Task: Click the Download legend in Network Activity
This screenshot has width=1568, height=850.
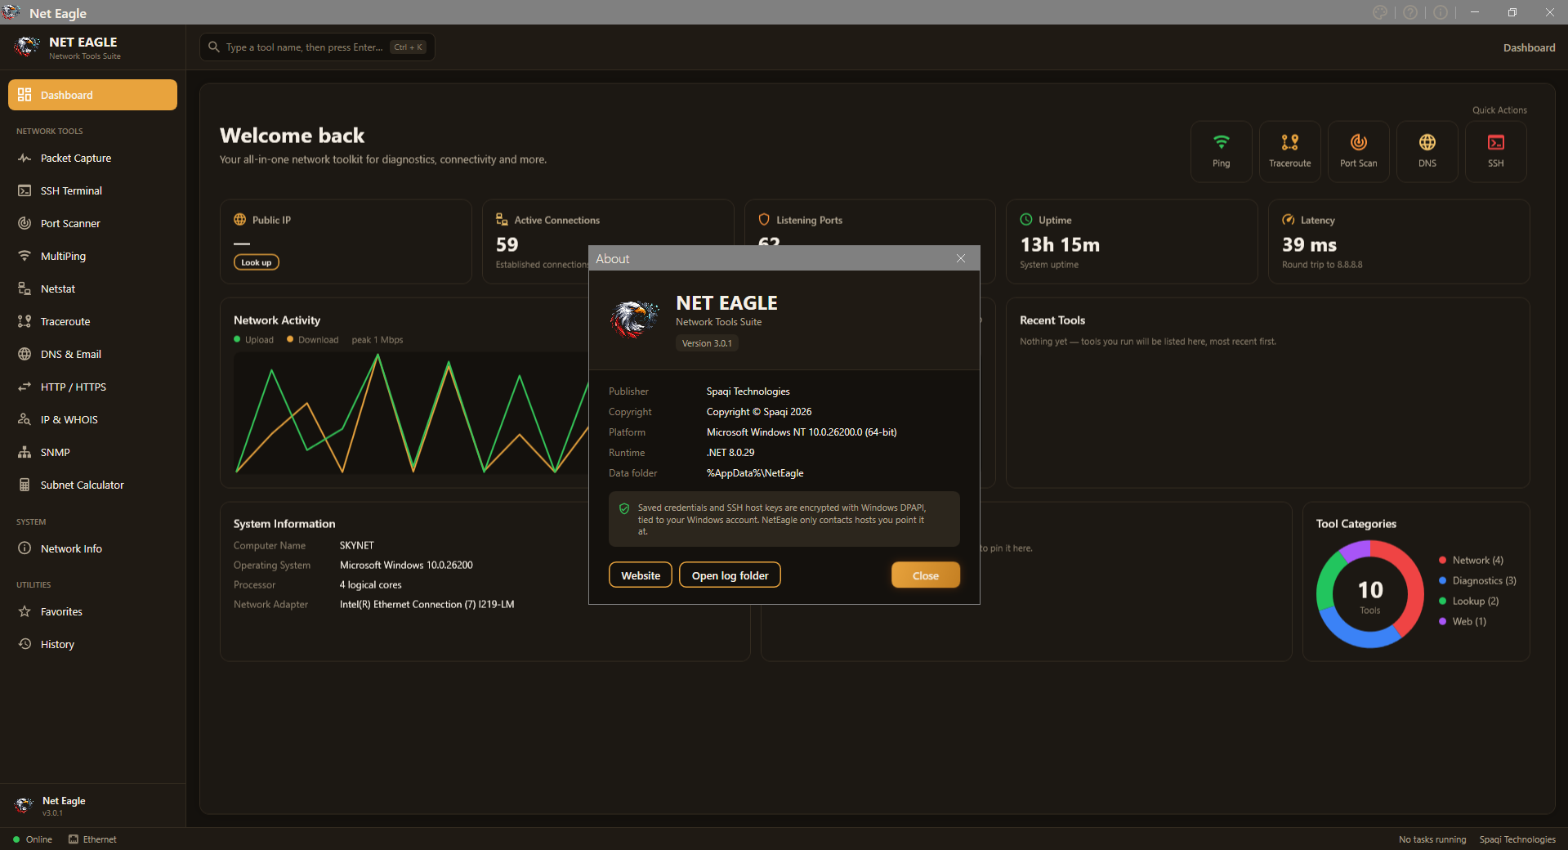Action: coord(312,340)
